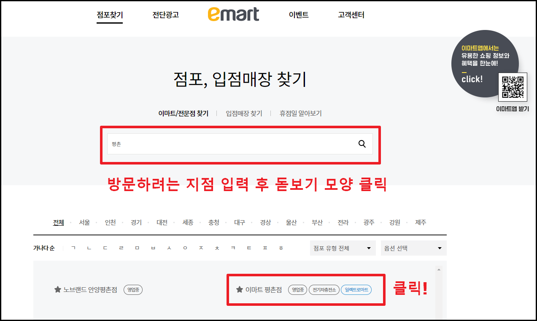Open the 점포찾기 menu
Viewport: 537px width, 321px height.
(x=110, y=15)
